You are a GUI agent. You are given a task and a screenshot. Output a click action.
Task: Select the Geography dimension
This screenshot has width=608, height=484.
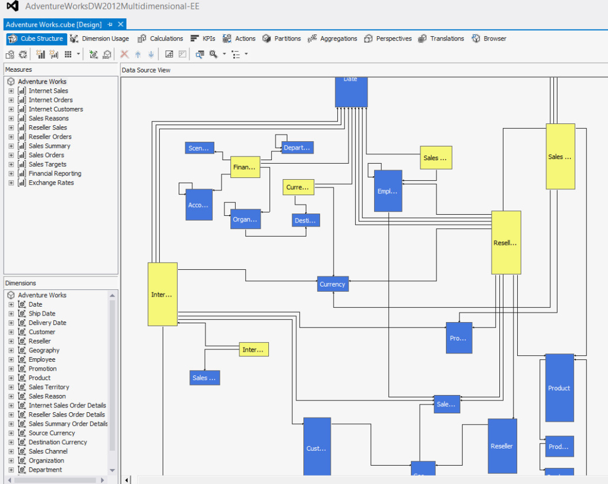click(44, 351)
